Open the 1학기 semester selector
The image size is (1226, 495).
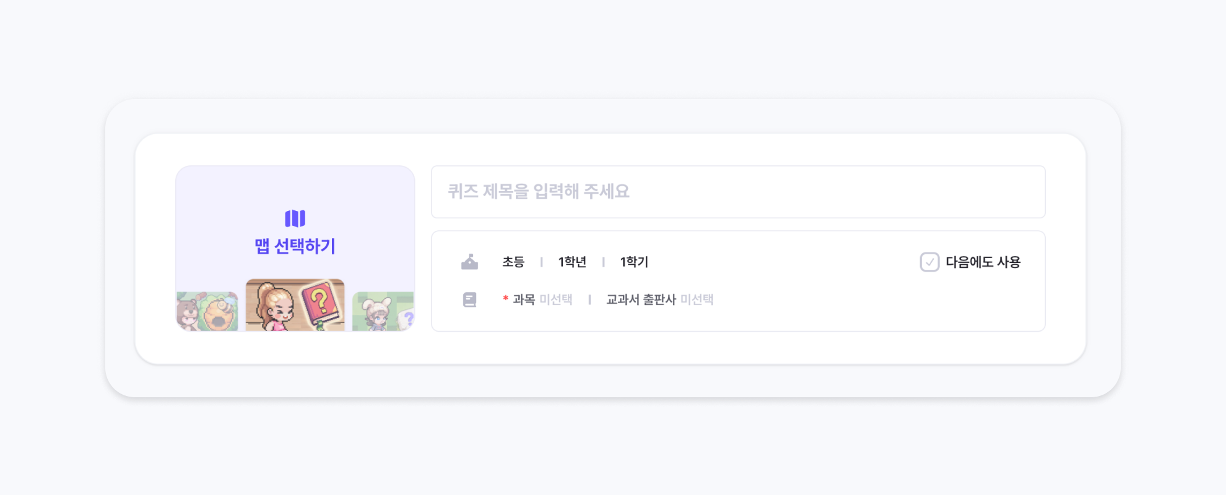(x=634, y=262)
